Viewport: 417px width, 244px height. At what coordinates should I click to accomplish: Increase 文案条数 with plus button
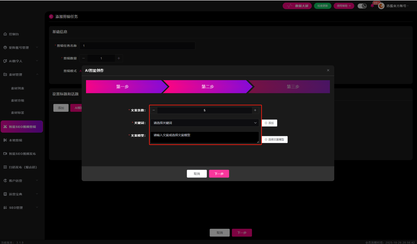(x=255, y=110)
